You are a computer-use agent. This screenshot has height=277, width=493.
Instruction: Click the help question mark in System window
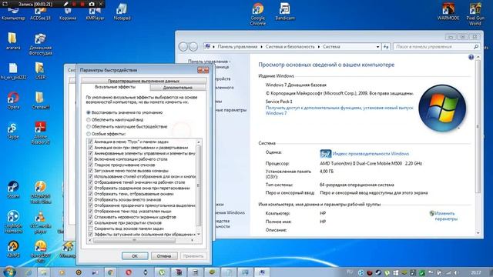tap(471, 57)
